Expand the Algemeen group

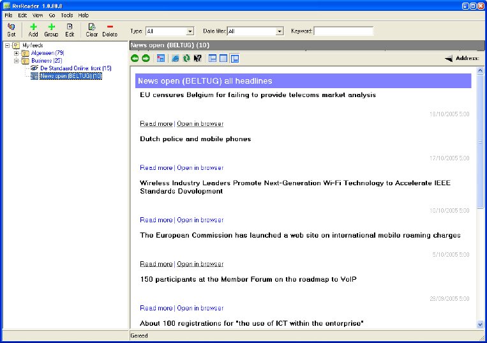pos(17,53)
